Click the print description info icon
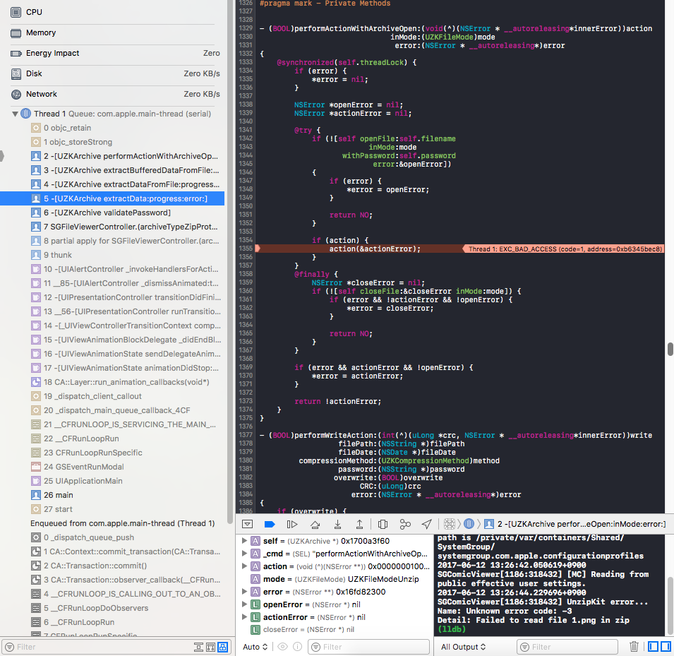Image resolution: width=674 pixels, height=656 pixels. pos(297,647)
